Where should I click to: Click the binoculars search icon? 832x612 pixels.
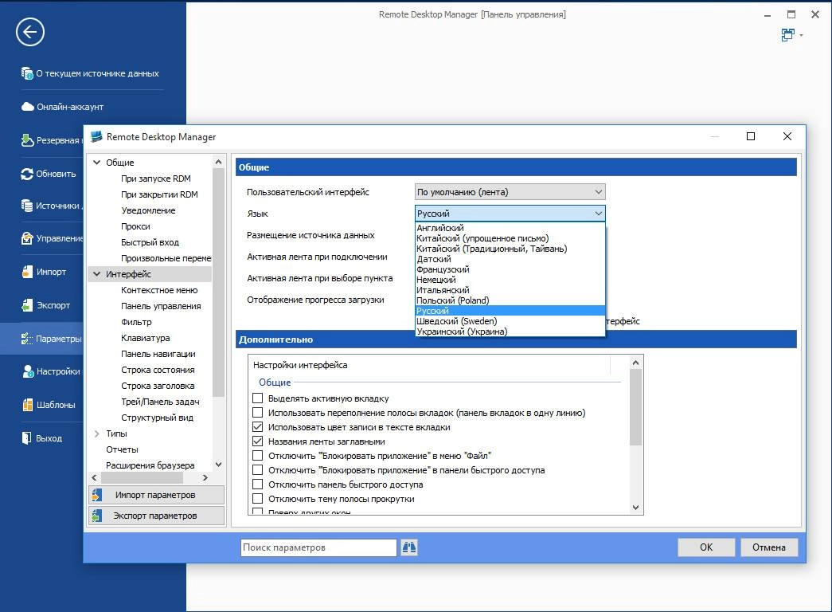click(409, 547)
